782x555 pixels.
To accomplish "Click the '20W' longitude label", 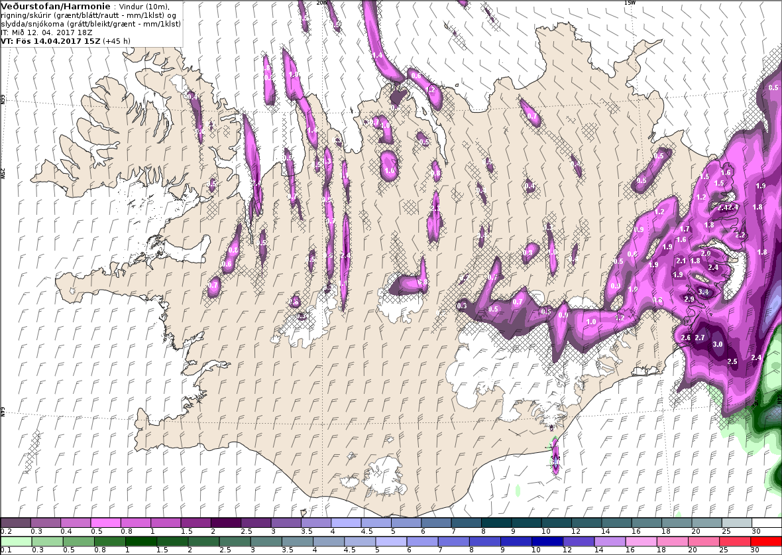I will [x=322, y=3].
